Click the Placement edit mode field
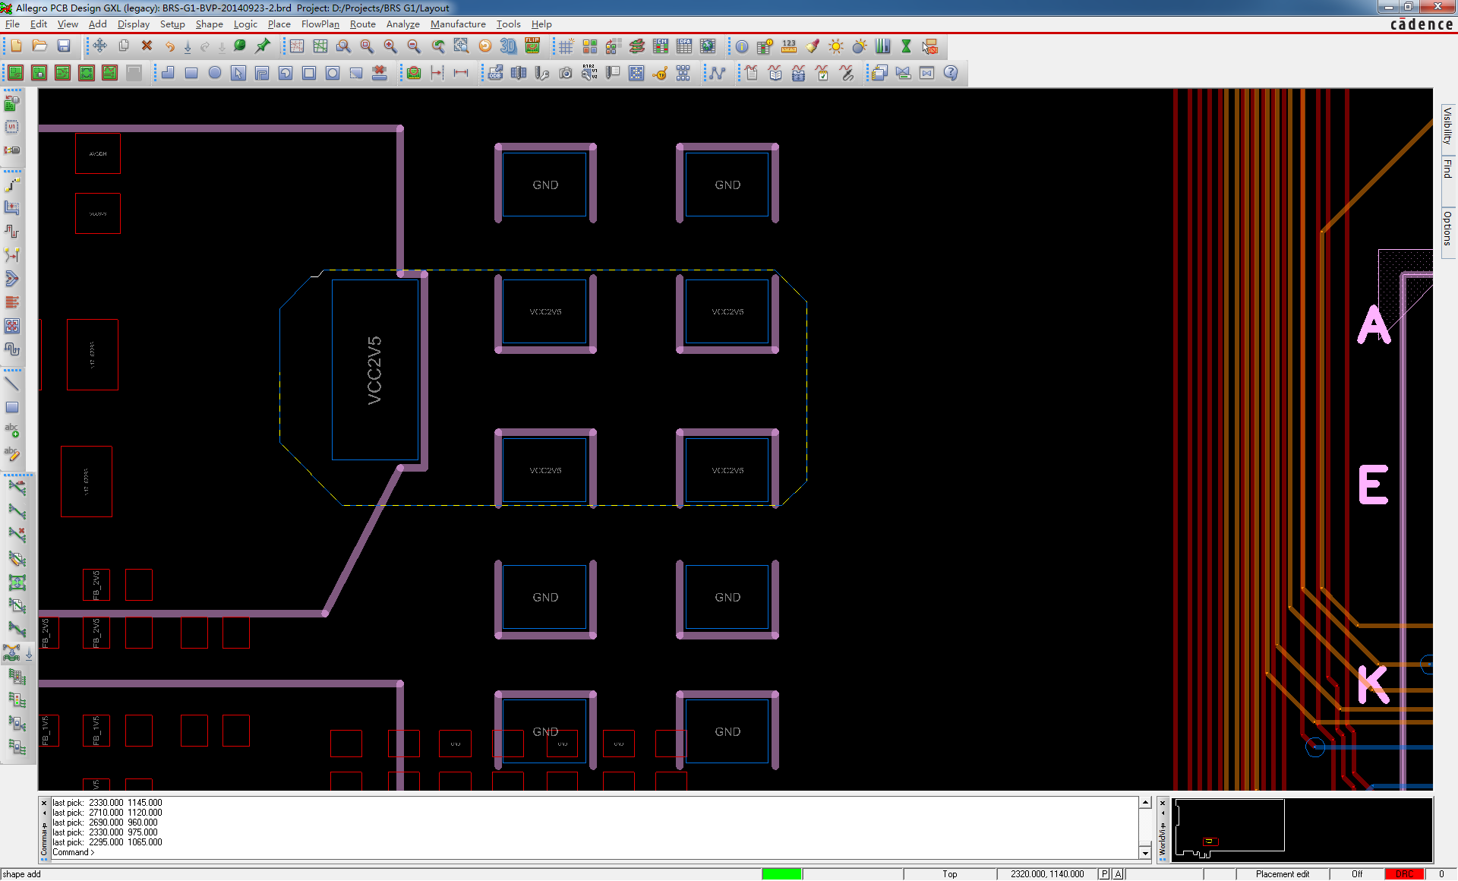The height and width of the screenshot is (881, 1458). [x=1283, y=874]
